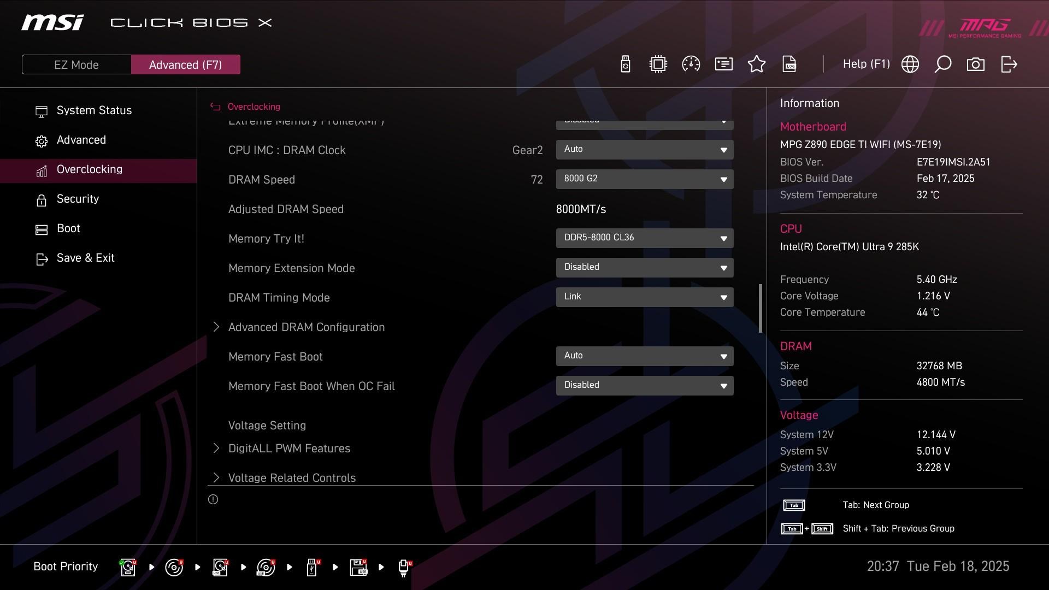The width and height of the screenshot is (1049, 590).
Task: Click the Intel Core Ultra 9 285K text
Action: (x=850, y=246)
